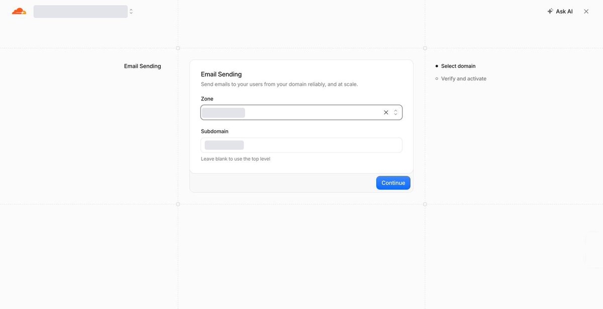Click the Zone field label

[x=207, y=99]
